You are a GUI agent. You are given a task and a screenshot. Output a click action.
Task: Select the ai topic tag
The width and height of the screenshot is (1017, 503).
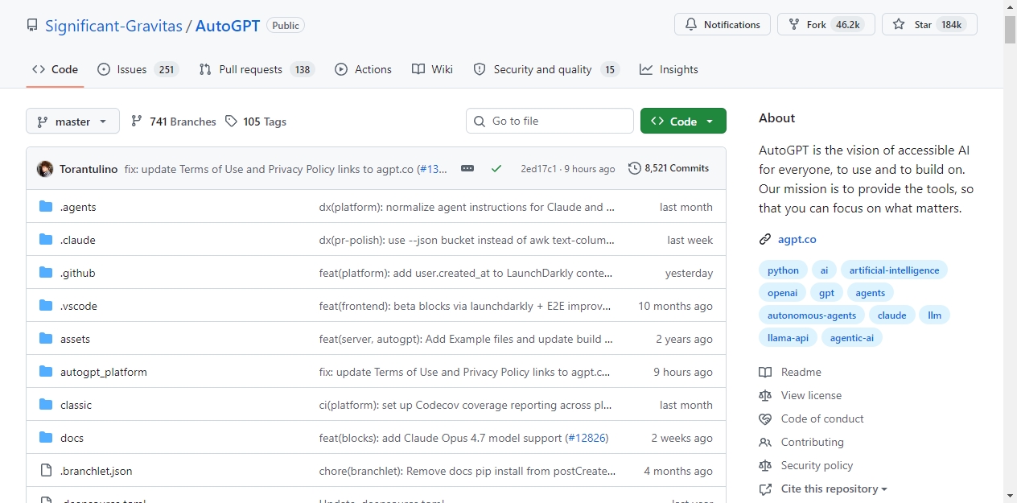[x=824, y=270]
